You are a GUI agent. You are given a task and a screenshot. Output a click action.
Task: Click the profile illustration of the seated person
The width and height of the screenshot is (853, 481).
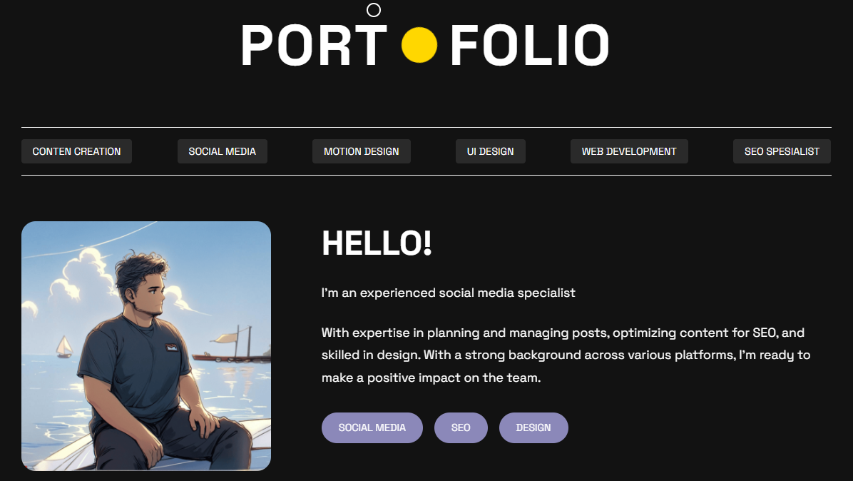146,345
